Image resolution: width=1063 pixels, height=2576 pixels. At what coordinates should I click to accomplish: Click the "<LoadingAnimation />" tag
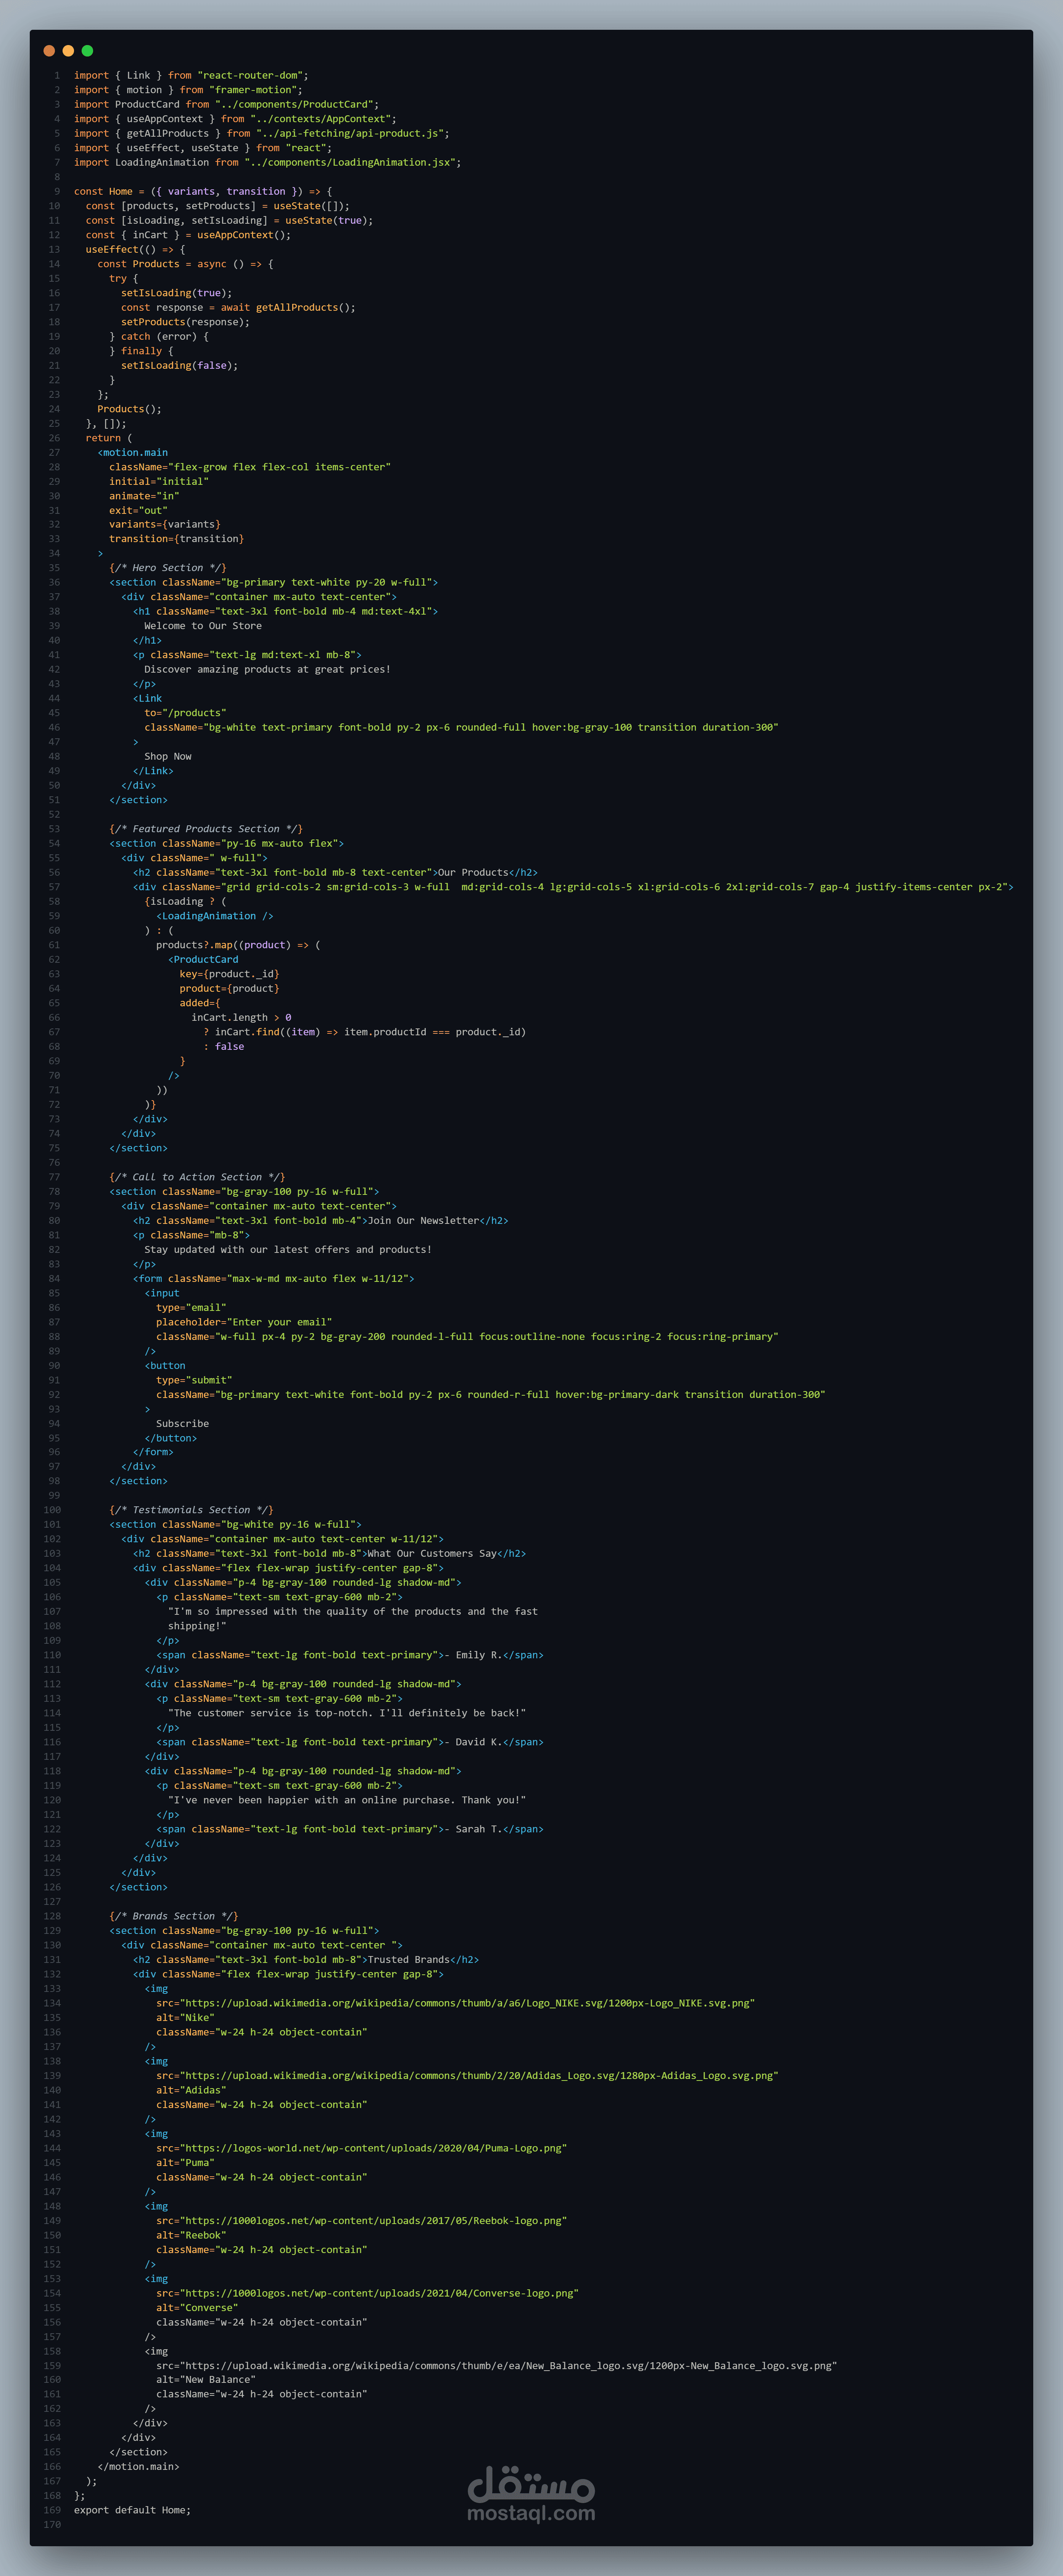(215, 916)
